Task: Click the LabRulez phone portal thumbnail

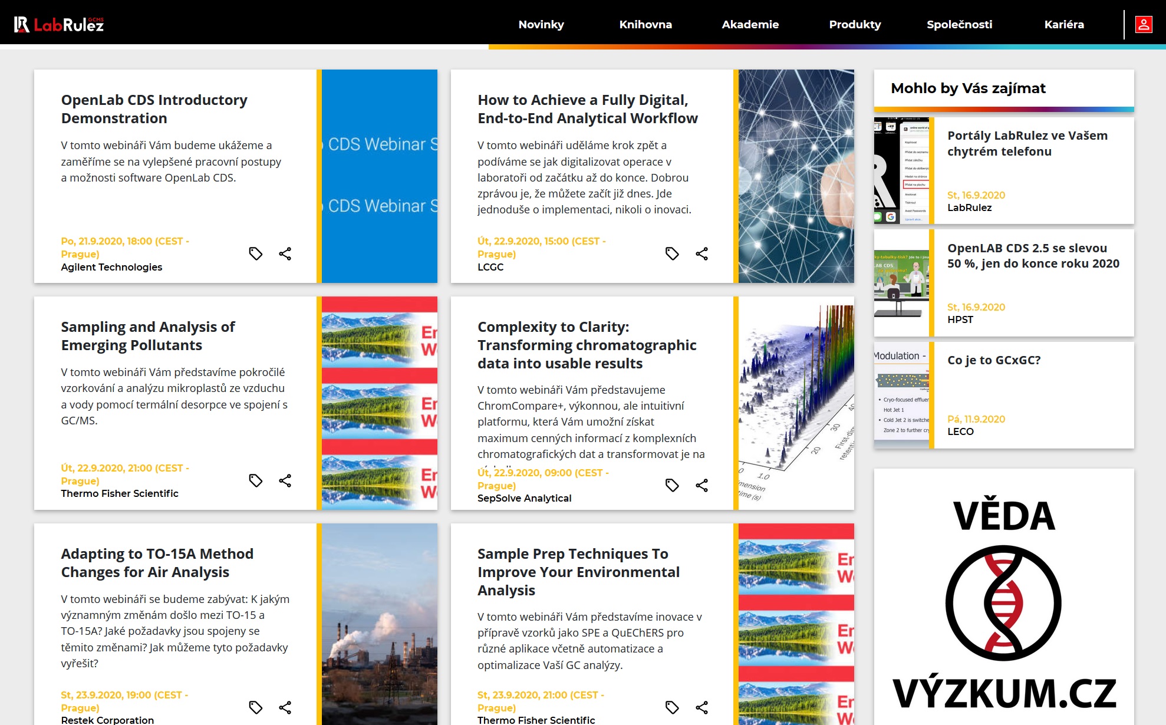Action: pyautogui.click(x=901, y=170)
